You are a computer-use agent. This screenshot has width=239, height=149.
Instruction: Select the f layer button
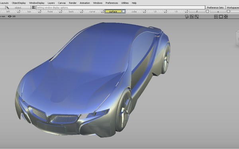[197, 12]
